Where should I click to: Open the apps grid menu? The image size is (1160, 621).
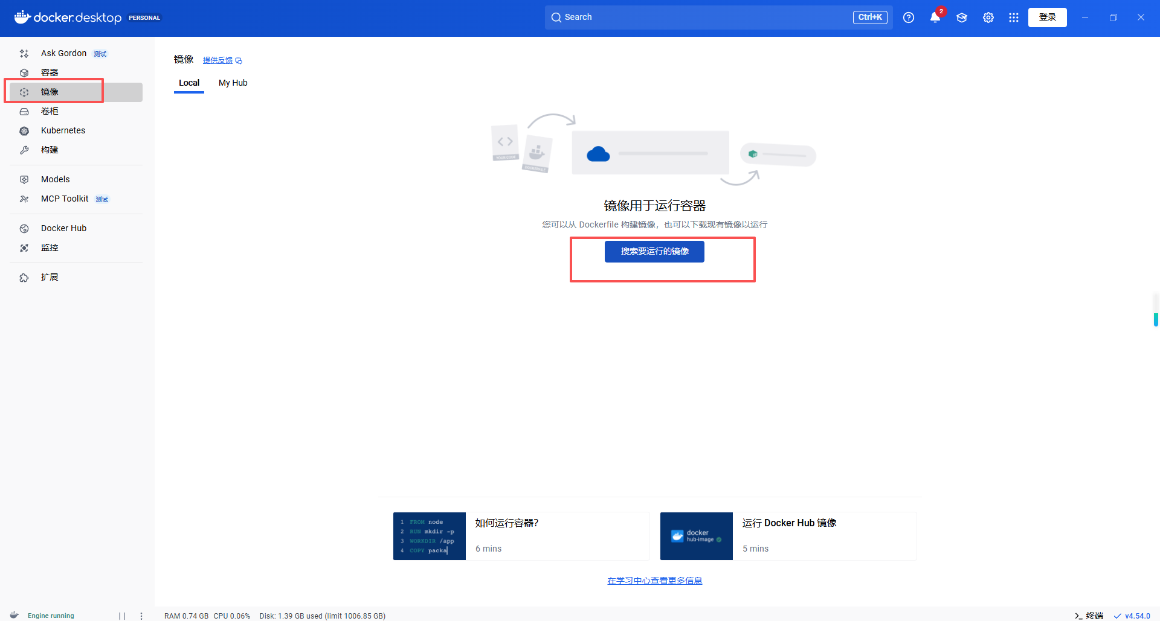(1014, 18)
